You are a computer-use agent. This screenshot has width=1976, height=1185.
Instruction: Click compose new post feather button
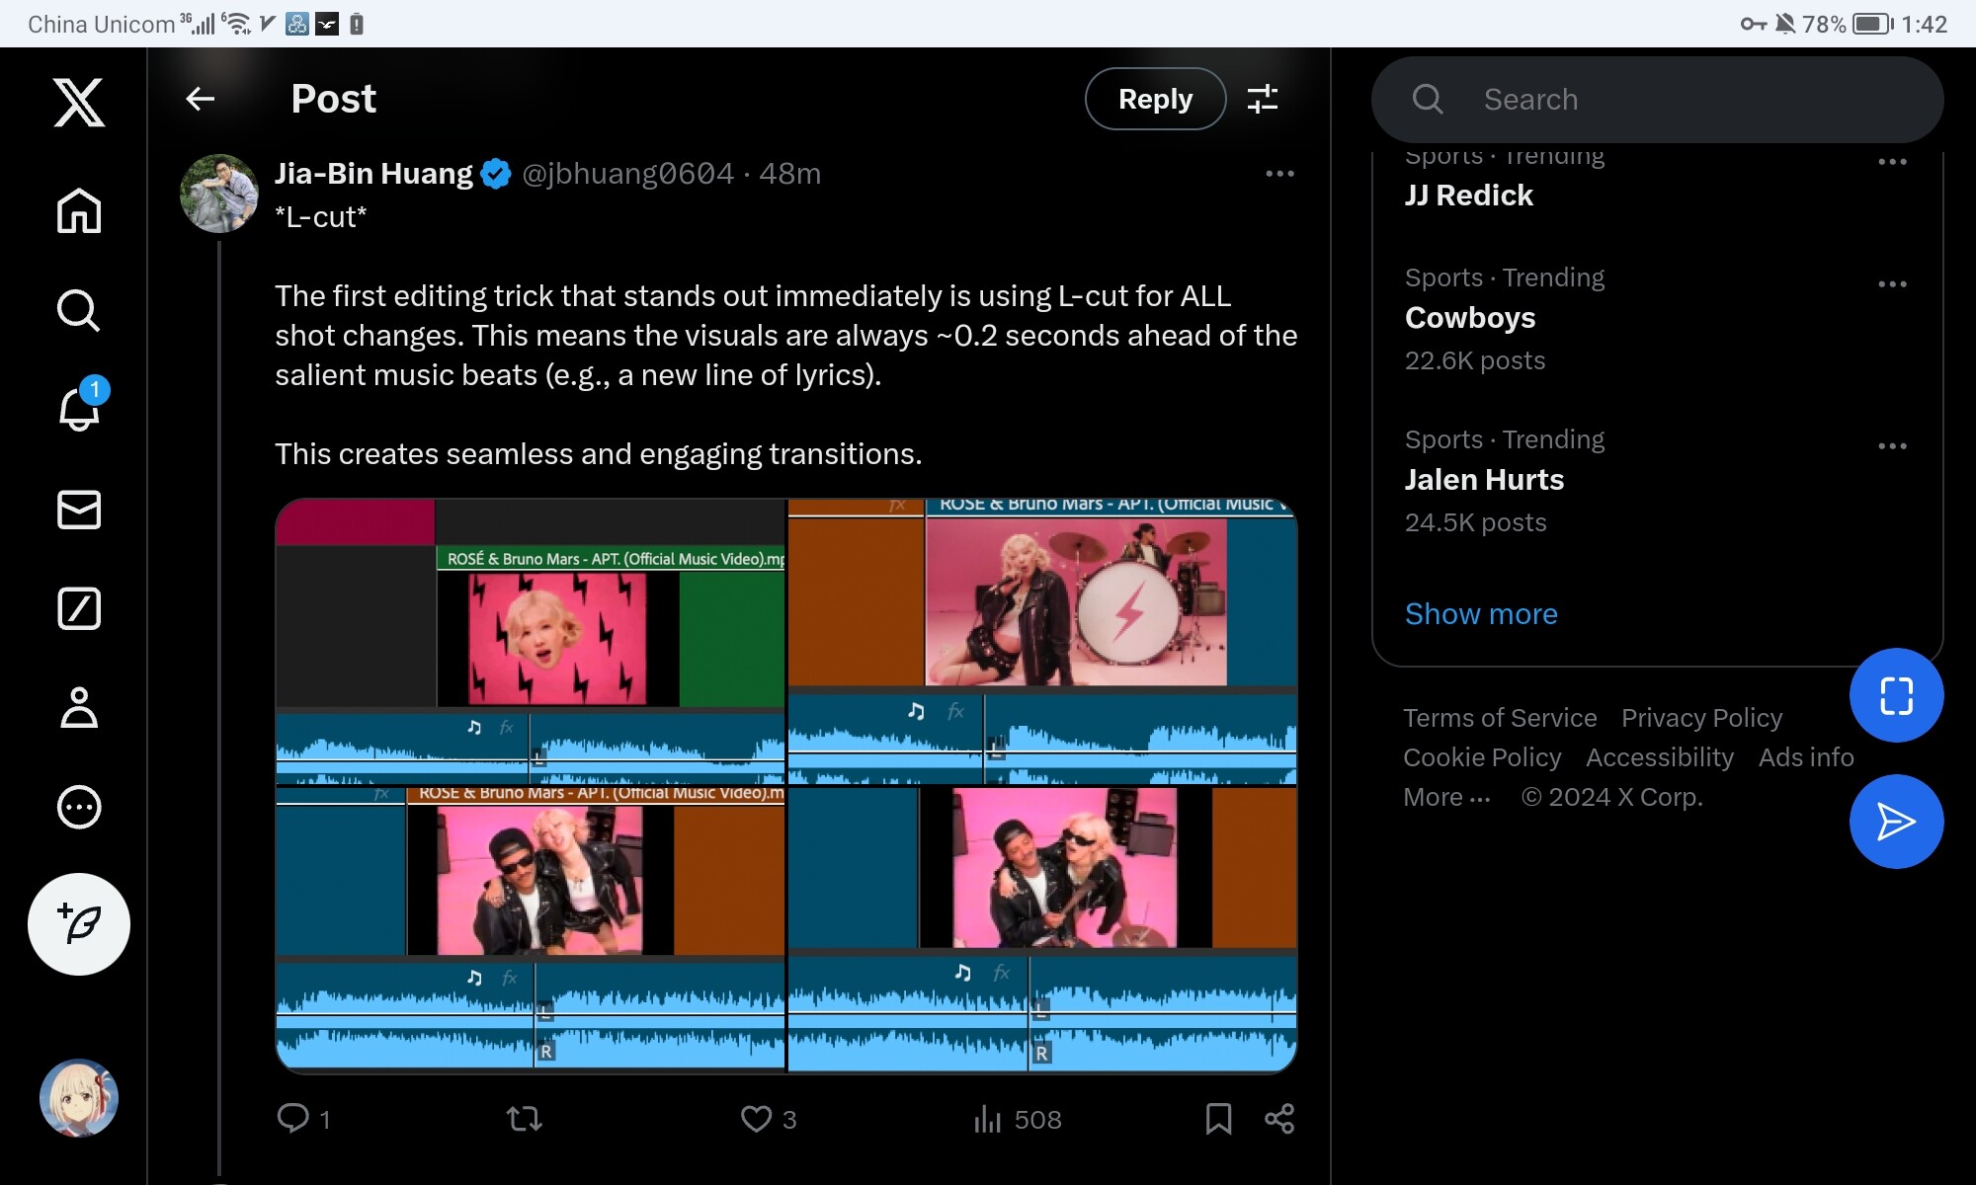tap(79, 923)
